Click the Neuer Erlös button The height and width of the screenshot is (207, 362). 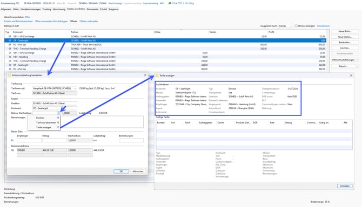(345, 31)
